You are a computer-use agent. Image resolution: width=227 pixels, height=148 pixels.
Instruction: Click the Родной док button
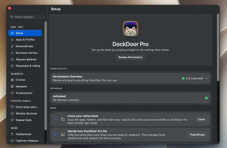pyautogui.click(x=197, y=135)
